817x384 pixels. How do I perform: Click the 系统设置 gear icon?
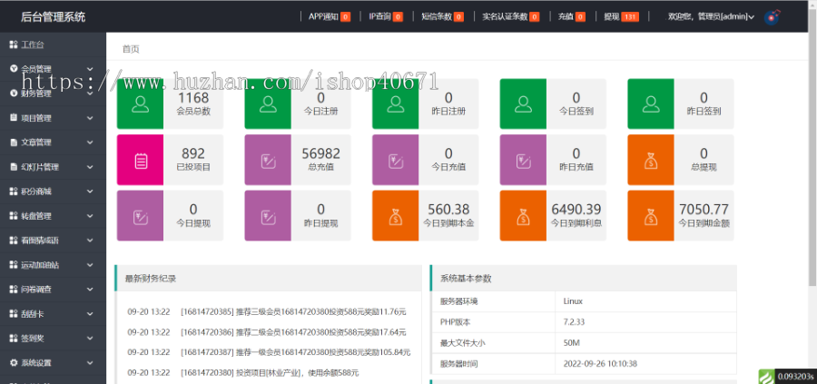[x=14, y=362]
